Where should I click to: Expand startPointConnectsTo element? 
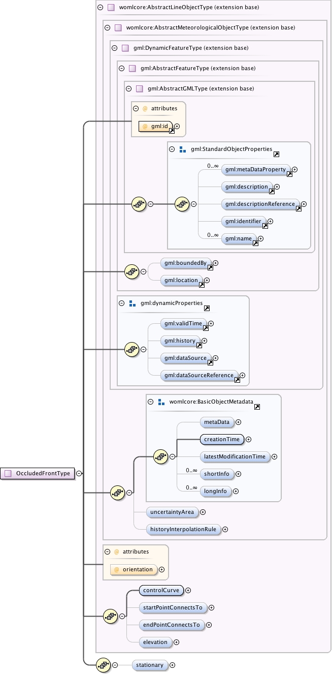[x=211, y=607]
